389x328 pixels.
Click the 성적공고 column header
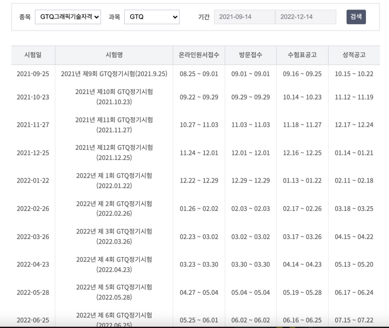[x=354, y=55]
